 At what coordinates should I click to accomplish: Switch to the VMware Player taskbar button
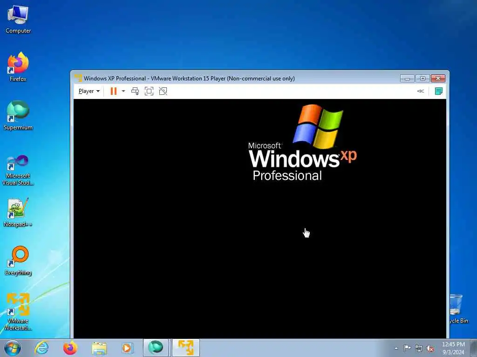pos(186,348)
